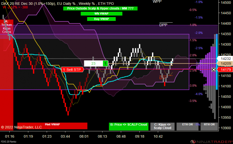Click the Wk VWAP green indicator label
The width and height of the screenshot is (233, 144).
coord(101,14)
